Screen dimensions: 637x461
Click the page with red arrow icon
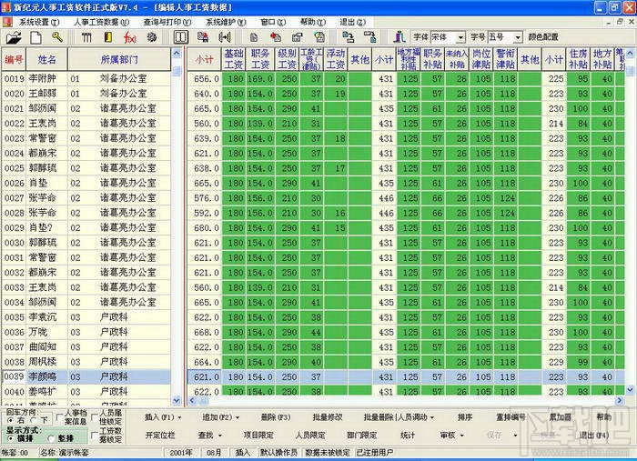(x=276, y=38)
